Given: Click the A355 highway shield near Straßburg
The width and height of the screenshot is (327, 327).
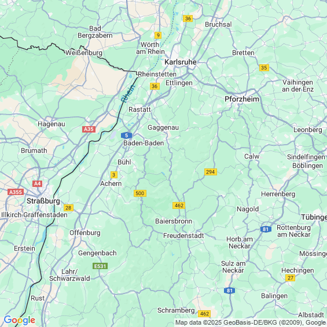Looking at the screenshot, I should [16, 192].
